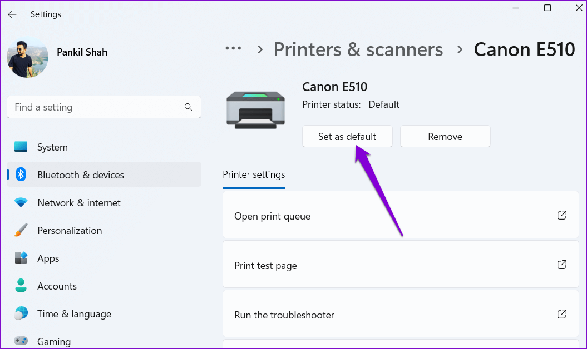Click the Canon E510 breadcrumb title
Viewport: 587px width, 349px height.
[524, 49]
